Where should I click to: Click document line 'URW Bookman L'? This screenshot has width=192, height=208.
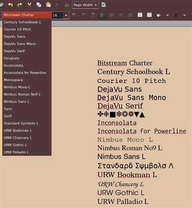click(x=127, y=175)
